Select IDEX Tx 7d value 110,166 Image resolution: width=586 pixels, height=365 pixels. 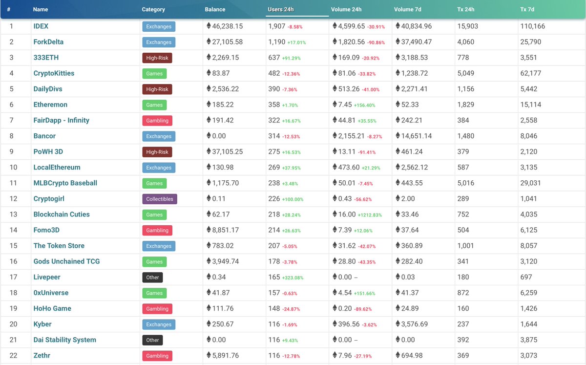[x=533, y=26]
